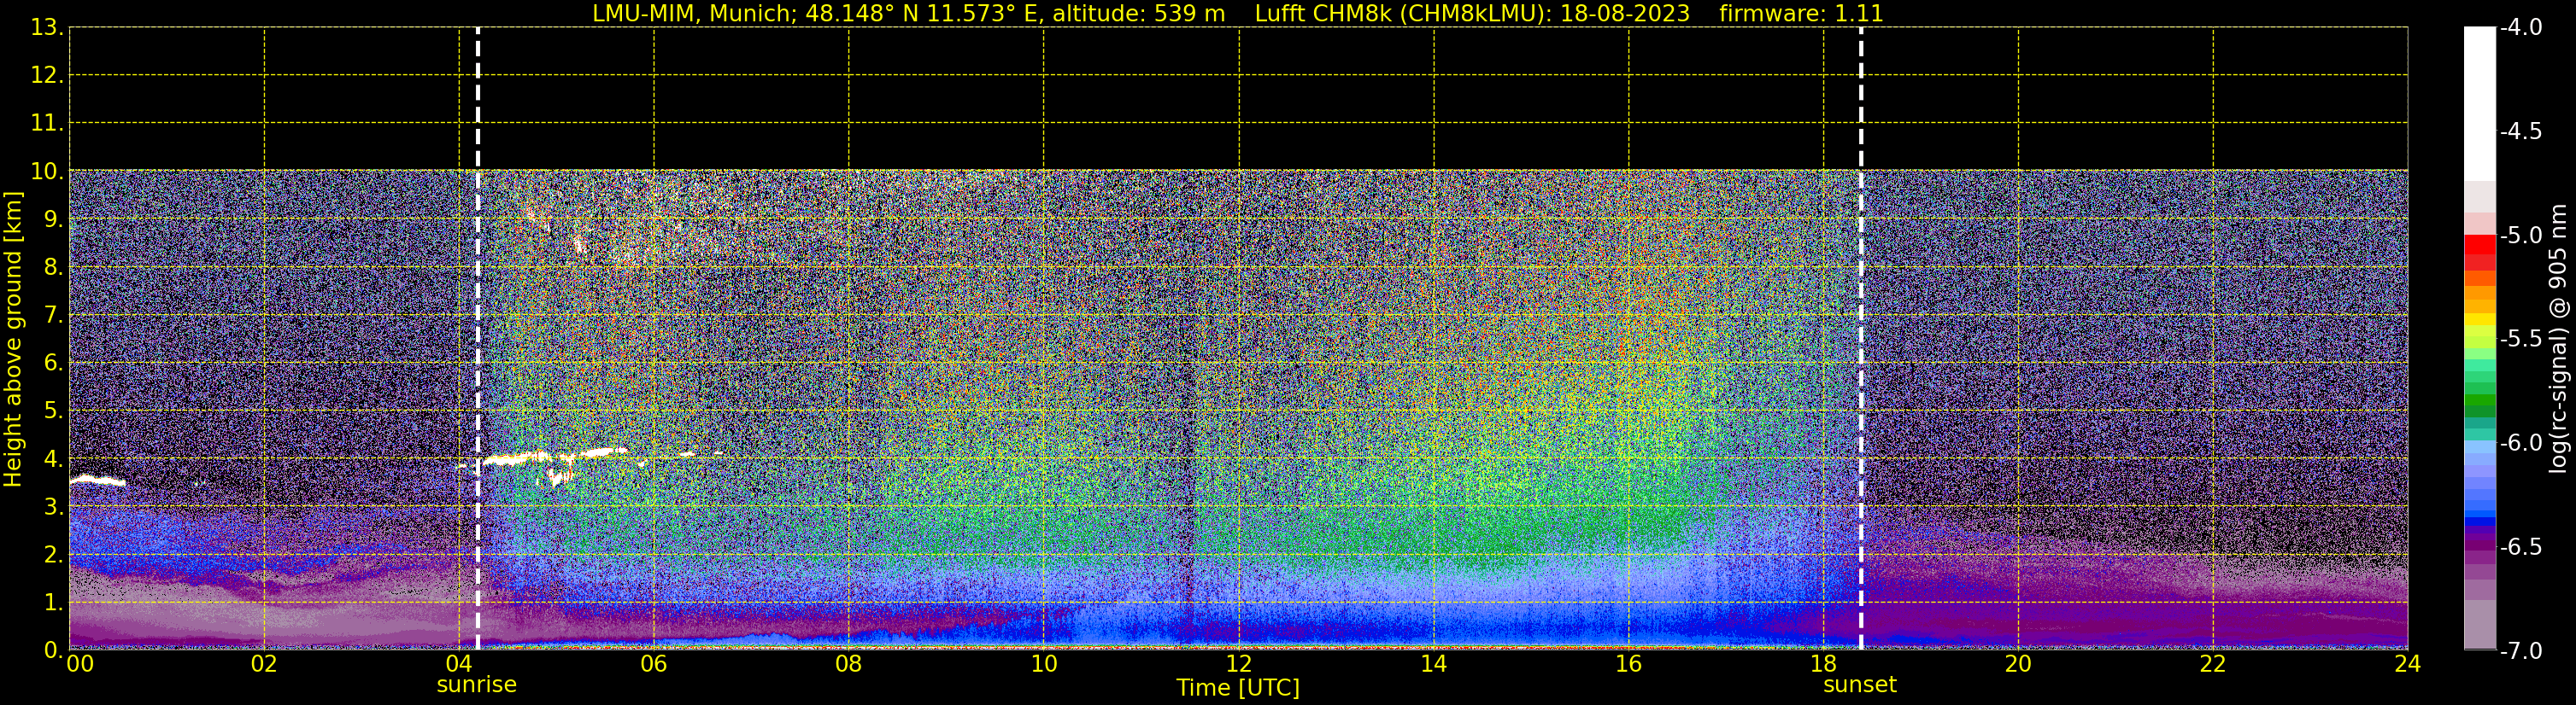Click the height axis tick label '13.'
Viewport: 2576px width, 705px height.
pos(47,28)
